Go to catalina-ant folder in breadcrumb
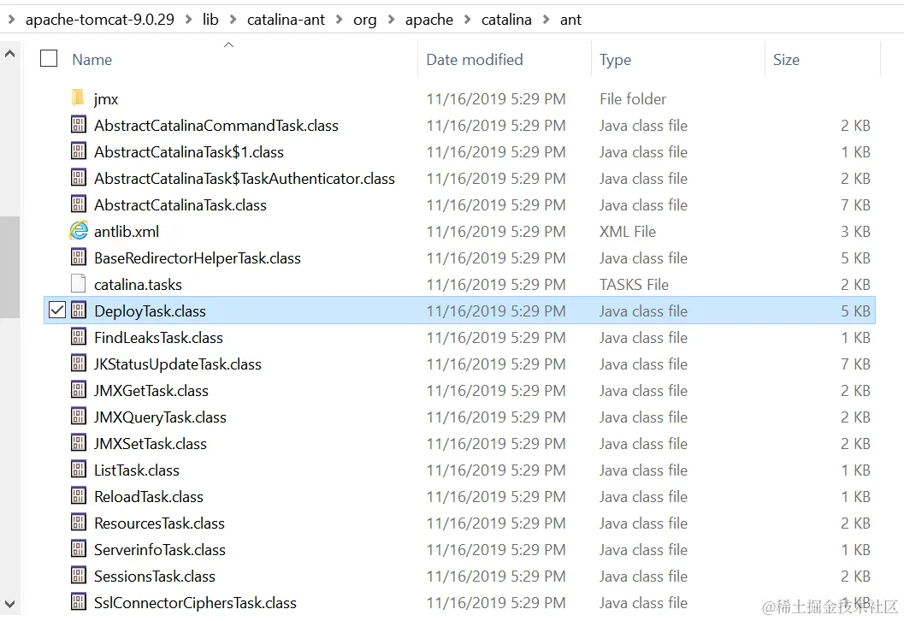This screenshot has height=621, width=904. point(286,20)
